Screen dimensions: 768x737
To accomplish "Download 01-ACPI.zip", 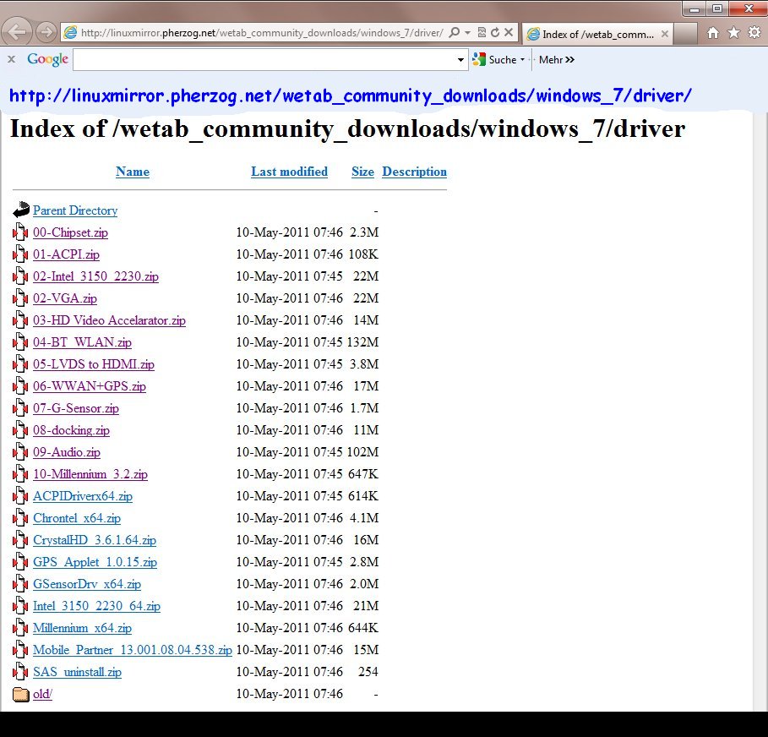I will pyautogui.click(x=66, y=254).
